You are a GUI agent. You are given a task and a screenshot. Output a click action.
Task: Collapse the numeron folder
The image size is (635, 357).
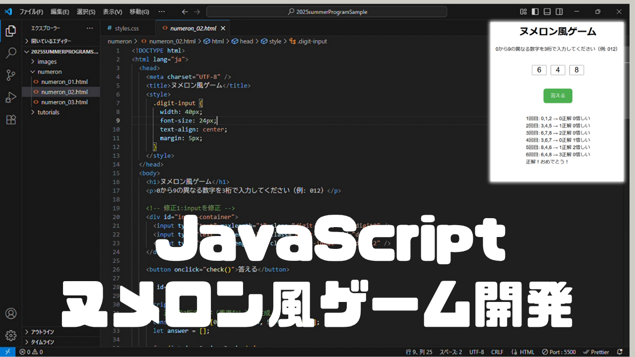click(49, 72)
